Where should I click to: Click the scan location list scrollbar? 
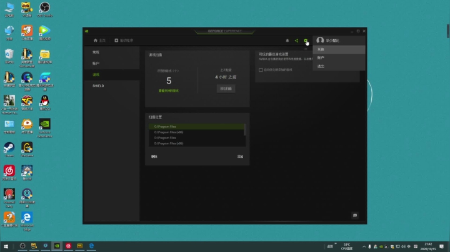[x=245, y=130]
